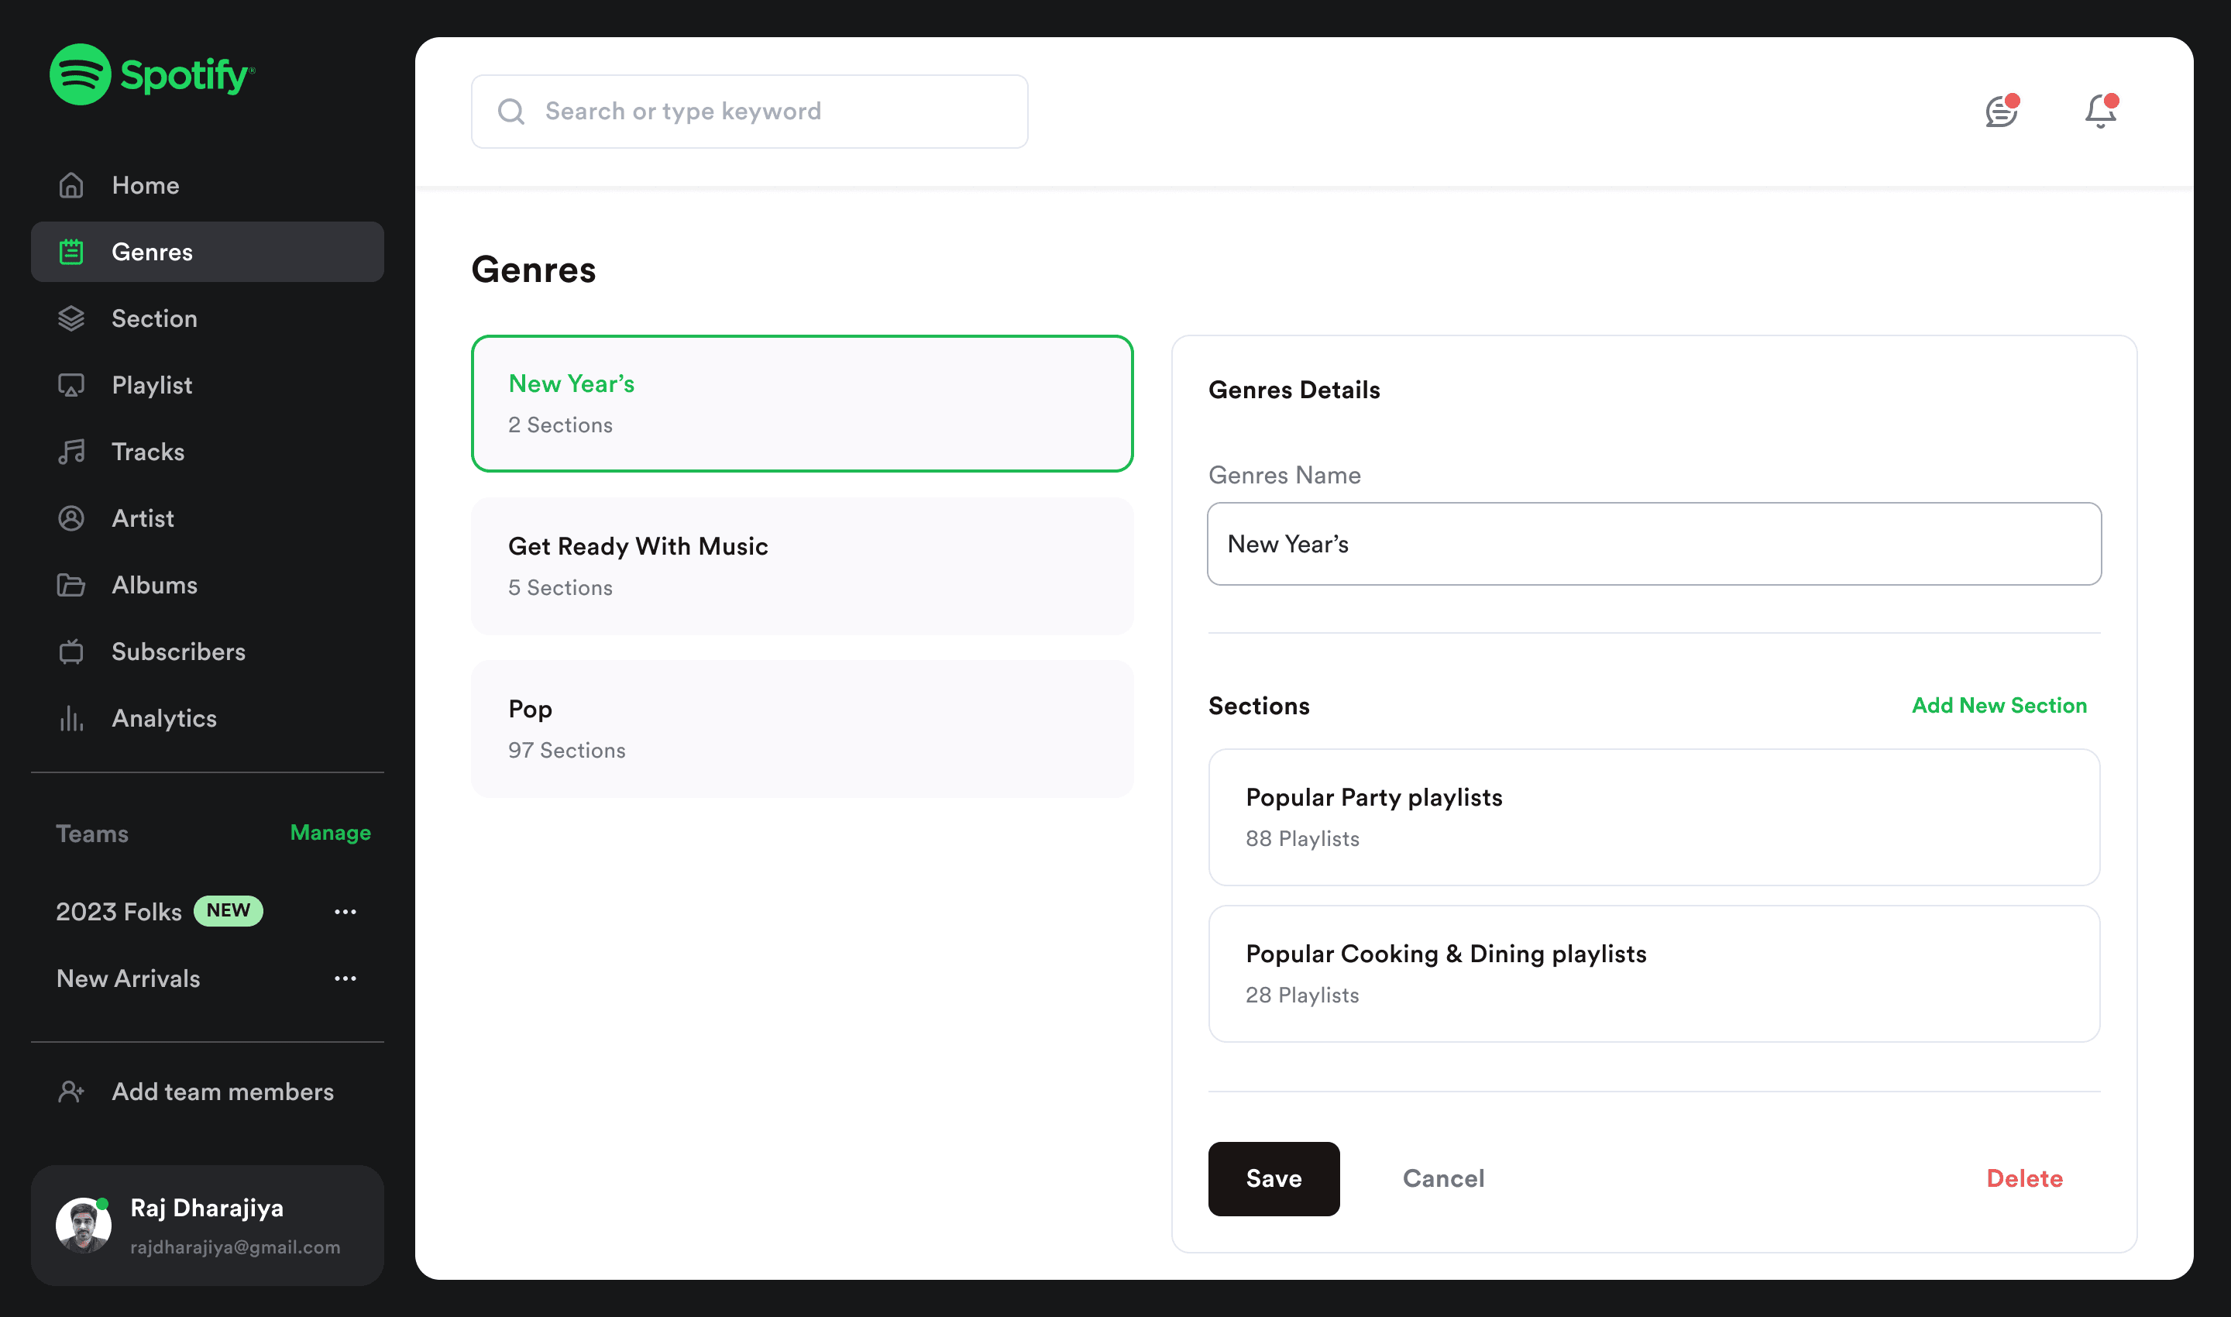This screenshot has height=1317, width=2231.
Task: Click the Analytics bar chart icon
Action: pos(71,718)
